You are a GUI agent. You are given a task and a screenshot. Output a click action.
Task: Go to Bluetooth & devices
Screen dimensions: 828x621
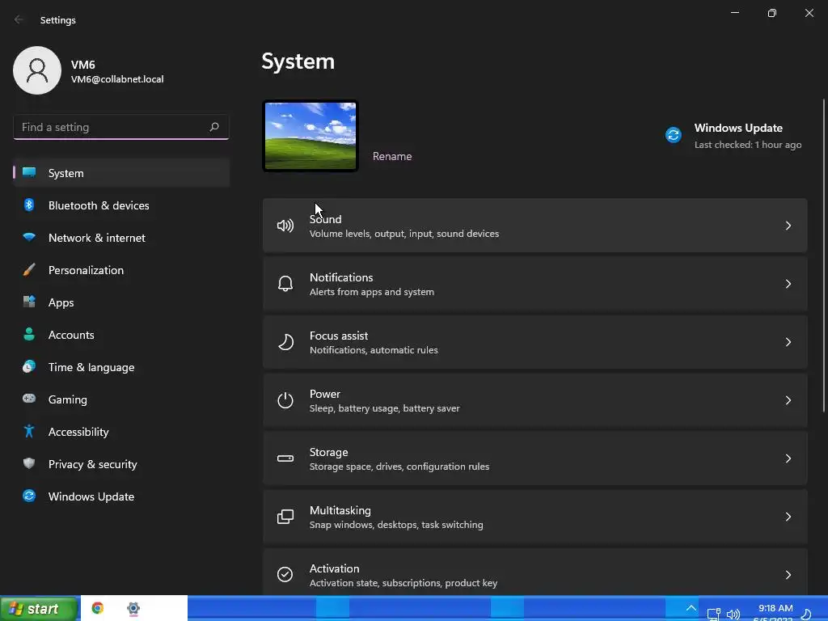(121, 205)
